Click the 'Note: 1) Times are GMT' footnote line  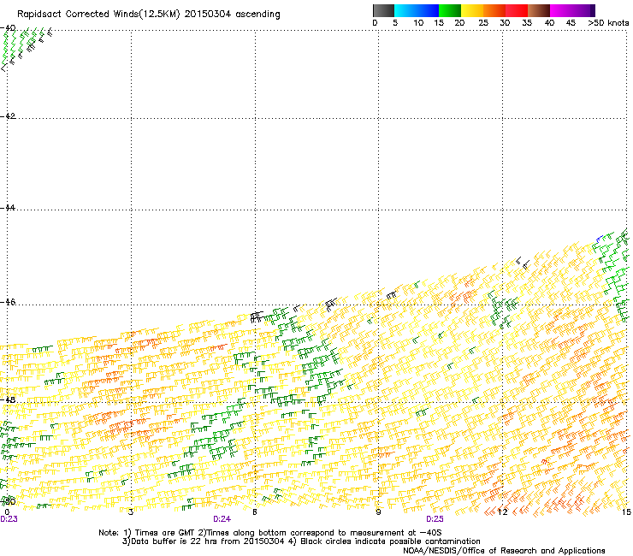[x=270, y=533]
